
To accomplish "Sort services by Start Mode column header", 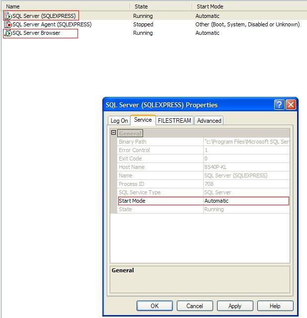I will coord(249,6).
